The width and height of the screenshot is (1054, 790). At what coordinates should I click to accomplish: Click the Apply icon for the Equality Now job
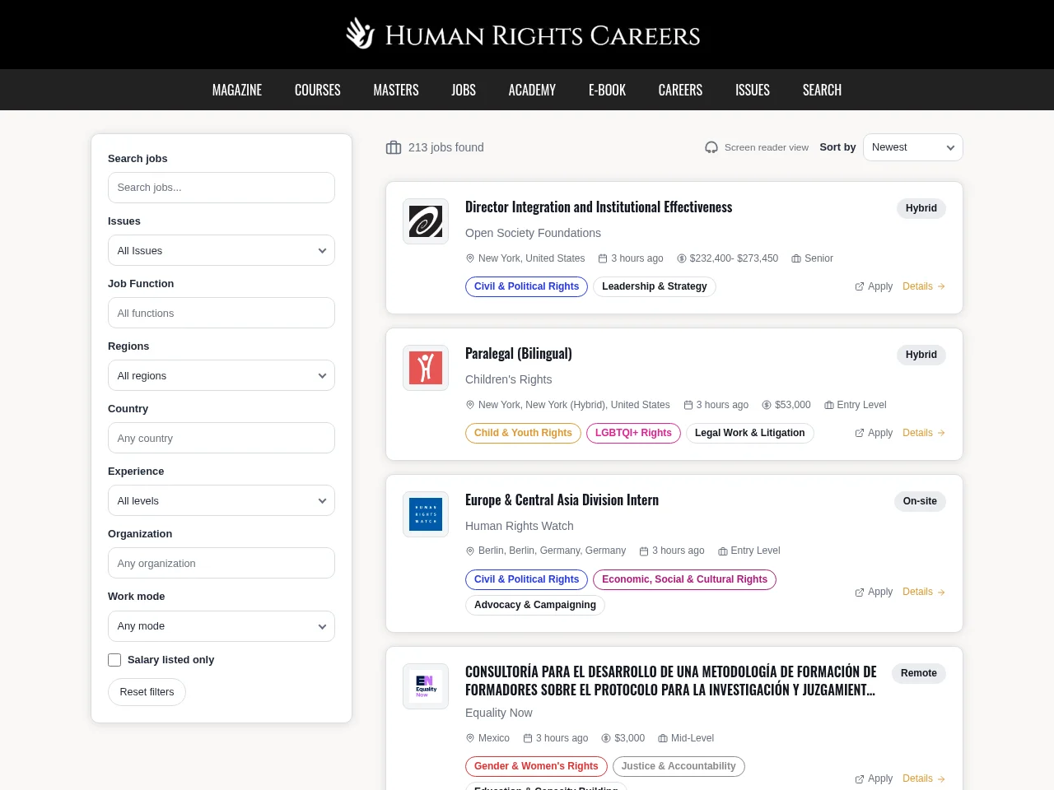tap(860, 778)
